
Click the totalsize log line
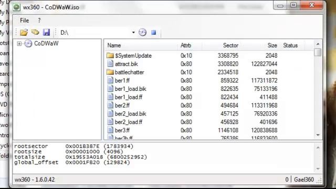click(80, 157)
